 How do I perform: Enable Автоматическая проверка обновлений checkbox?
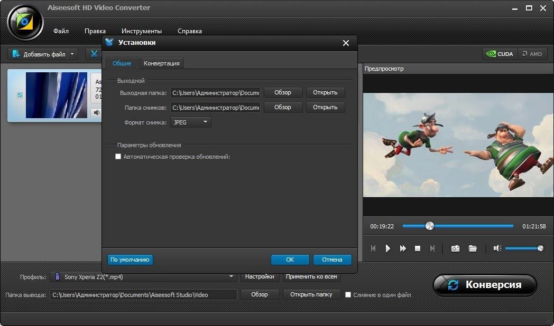point(118,157)
